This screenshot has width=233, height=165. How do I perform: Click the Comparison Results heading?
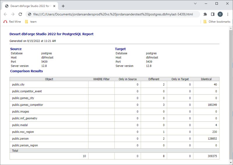(x=27, y=71)
